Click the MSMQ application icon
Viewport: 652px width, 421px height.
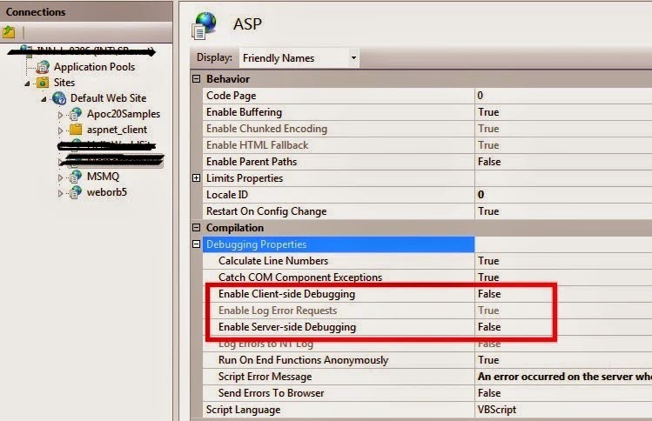[x=76, y=177]
